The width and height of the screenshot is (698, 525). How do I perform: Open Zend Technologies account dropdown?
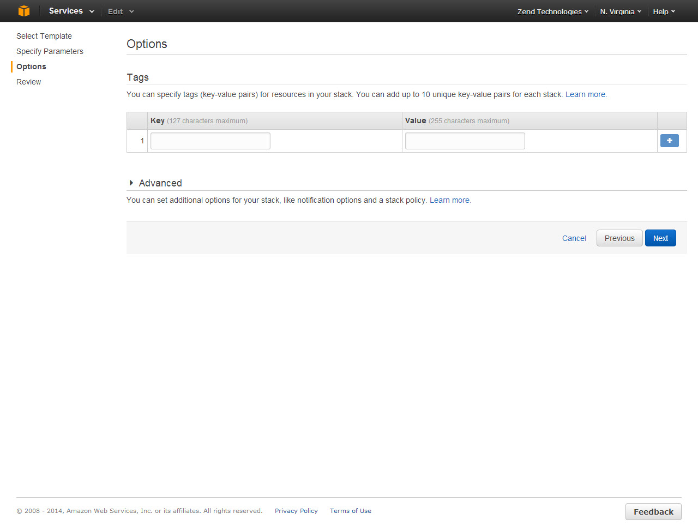tap(552, 11)
